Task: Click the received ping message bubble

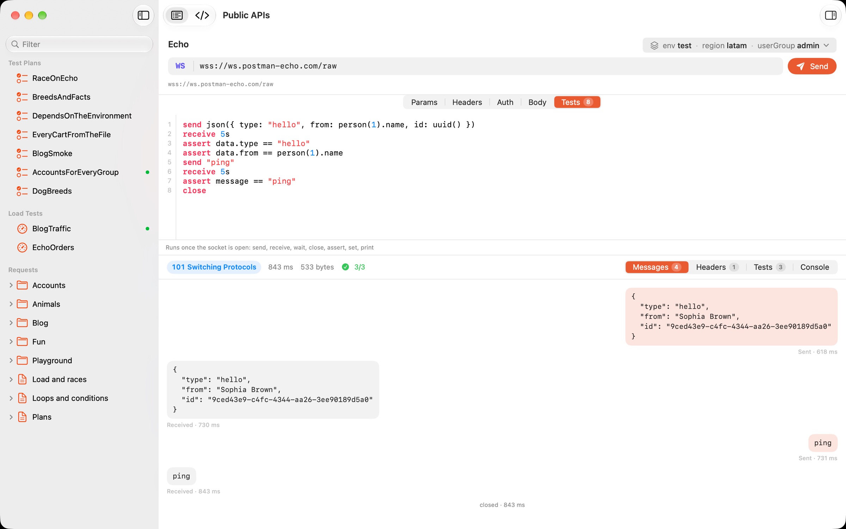Action: [x=182, y=476]
